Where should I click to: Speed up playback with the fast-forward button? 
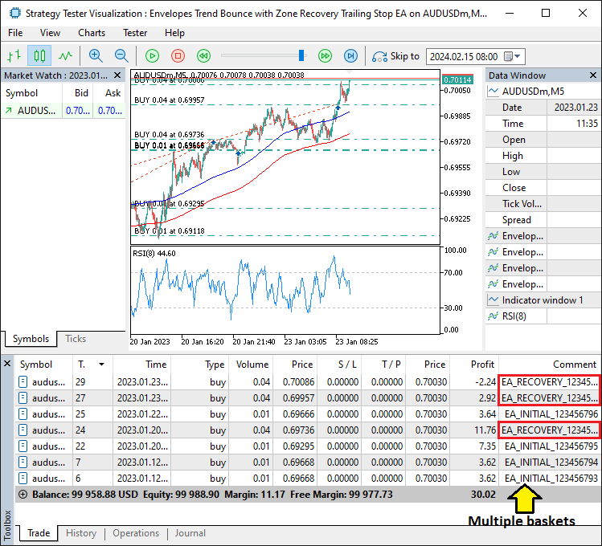click(326, 56)
